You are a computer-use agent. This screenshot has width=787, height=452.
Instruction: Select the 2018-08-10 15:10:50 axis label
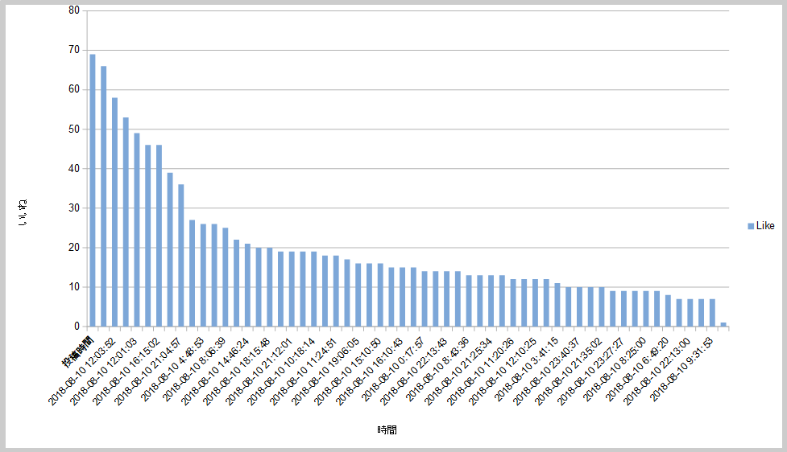point(347,372)
